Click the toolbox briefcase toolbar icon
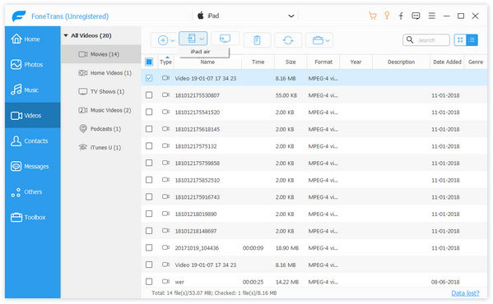Screen dimensions: 493x304 pyautogui.click(x=318, y=40)
